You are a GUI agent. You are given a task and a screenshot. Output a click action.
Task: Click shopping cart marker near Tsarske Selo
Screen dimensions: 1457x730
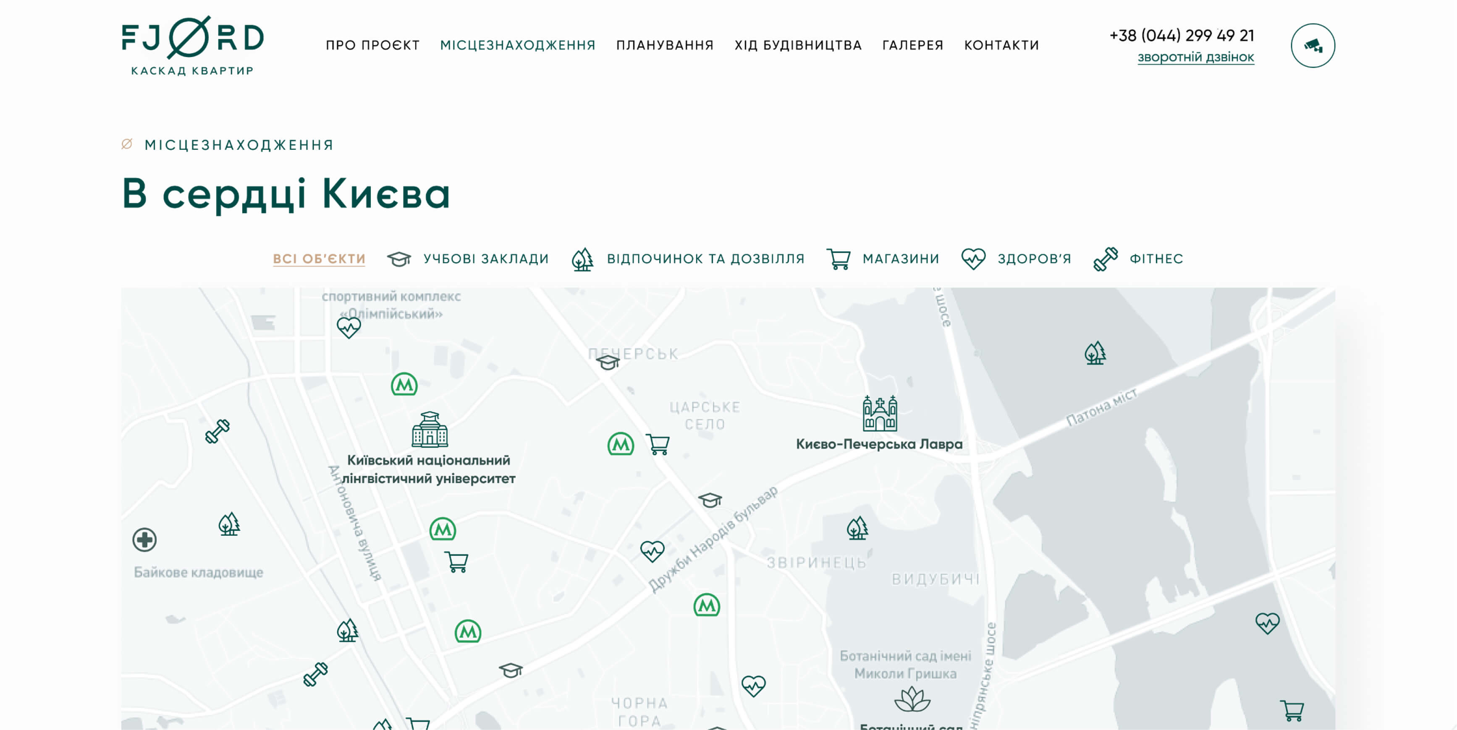(658, 444)
